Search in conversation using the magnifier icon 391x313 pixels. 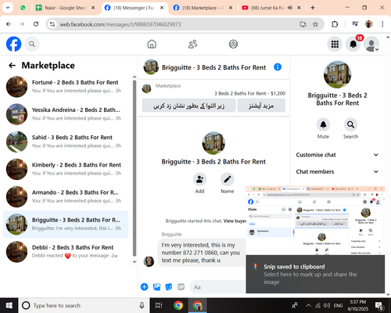click(350, 124)
